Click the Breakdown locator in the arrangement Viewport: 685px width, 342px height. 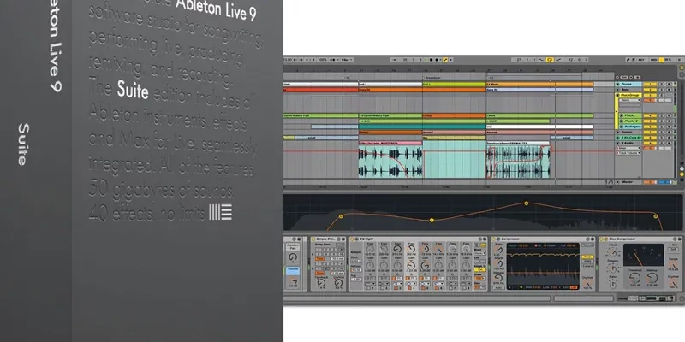click(432, 78)
